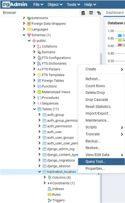125x203 pixels.
Task: Select Count Rows in context menu
Action: pos(101,86)
